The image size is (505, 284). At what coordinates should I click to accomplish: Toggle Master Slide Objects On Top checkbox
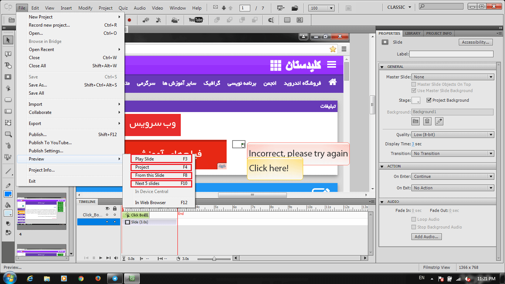pyautogui.click(x=414, y=84)
